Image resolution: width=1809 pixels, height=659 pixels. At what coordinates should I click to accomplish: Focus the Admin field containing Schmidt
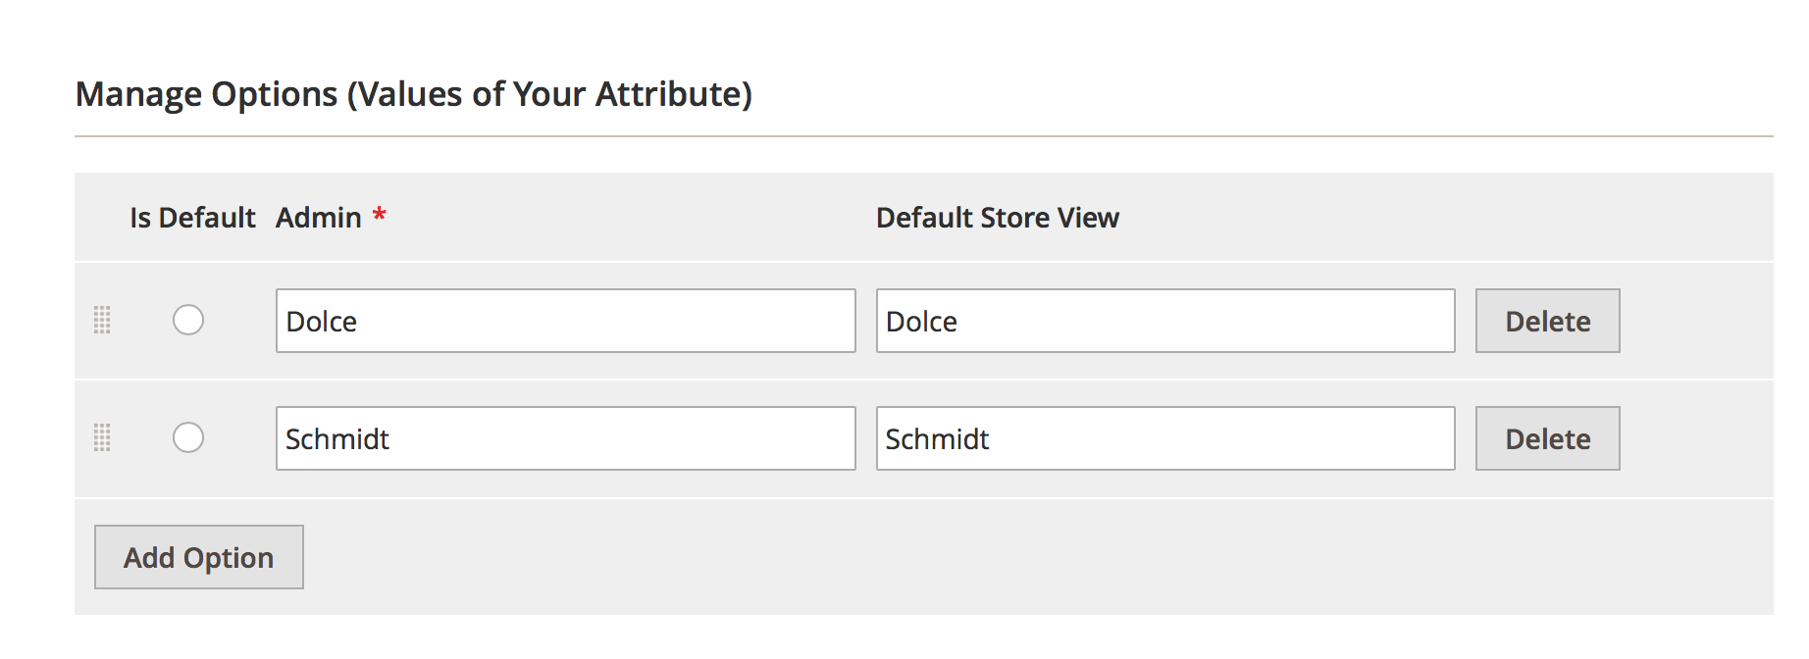point(565,438)
